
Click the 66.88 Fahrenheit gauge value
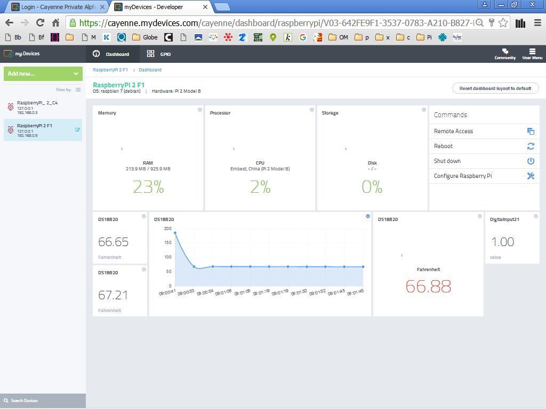click(x=428, y=287)
